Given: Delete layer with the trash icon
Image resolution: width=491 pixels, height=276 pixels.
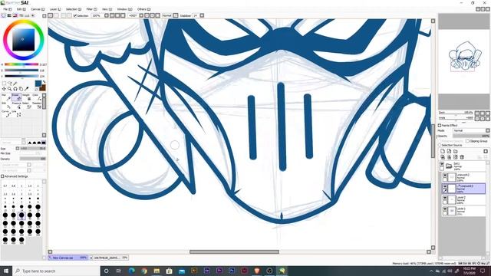Looking at the screenshot, I should 462,157.
